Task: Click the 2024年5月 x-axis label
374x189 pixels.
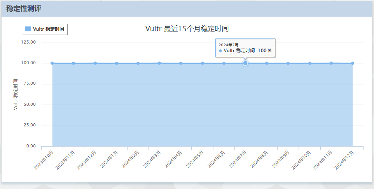Action: (195, 159)
